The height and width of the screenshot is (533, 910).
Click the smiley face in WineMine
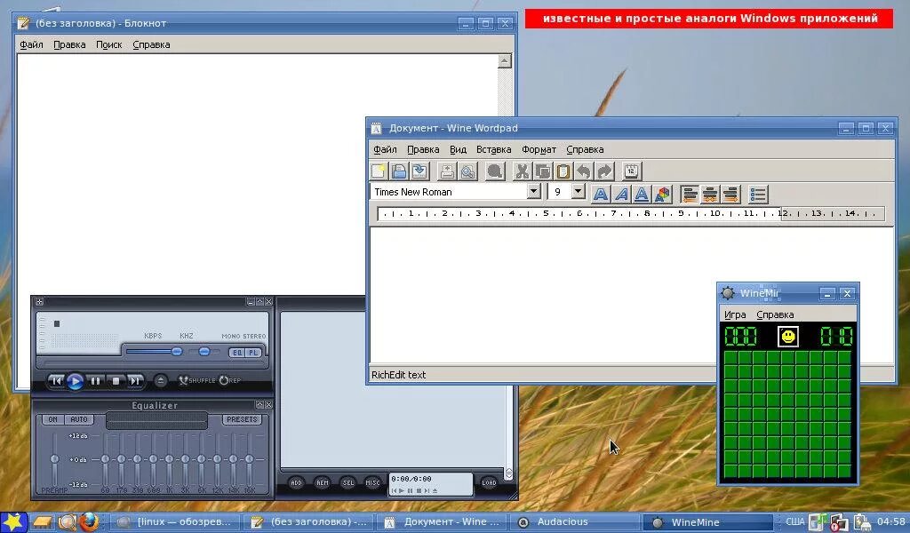pyautogui.click(x=787, y=337)
